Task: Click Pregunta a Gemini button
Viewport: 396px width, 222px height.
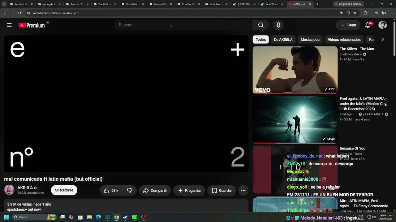Action: pyautogui.click(x=348, y=4)
